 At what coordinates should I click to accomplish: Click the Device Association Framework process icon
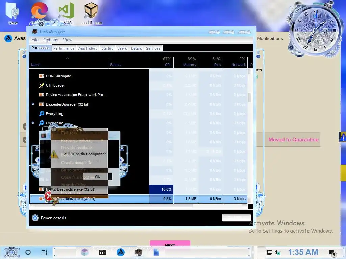point(41,95)
